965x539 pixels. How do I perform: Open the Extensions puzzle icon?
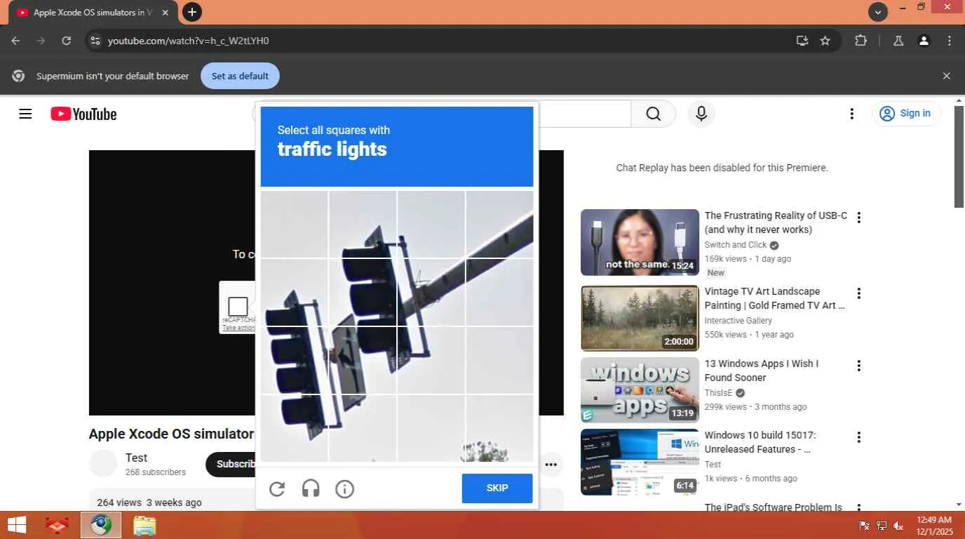pyautogui.click(x=861, y=41)
